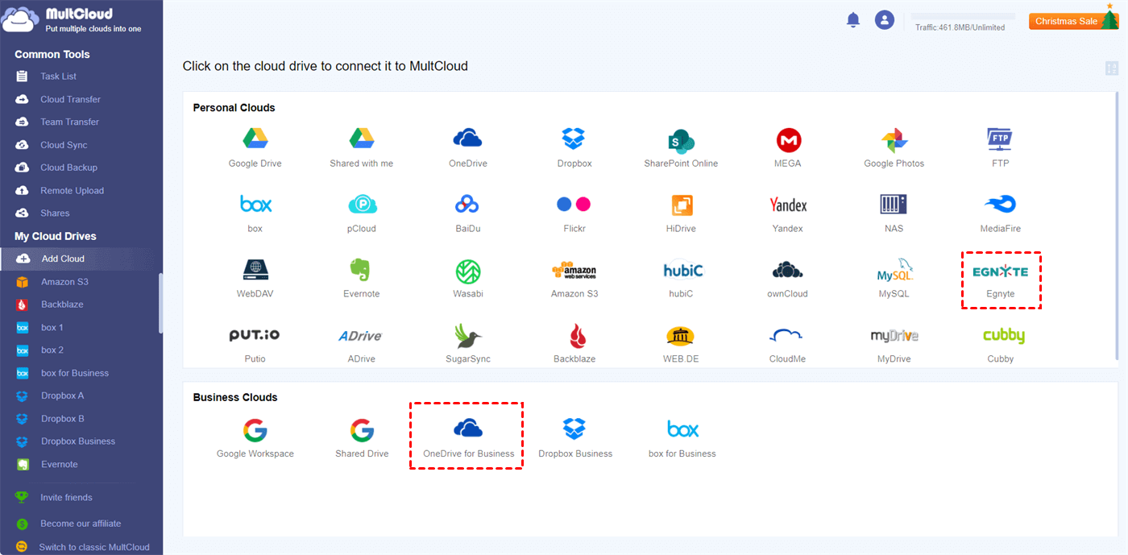
Task: Click the MultCloud logo
Action: 72,20
